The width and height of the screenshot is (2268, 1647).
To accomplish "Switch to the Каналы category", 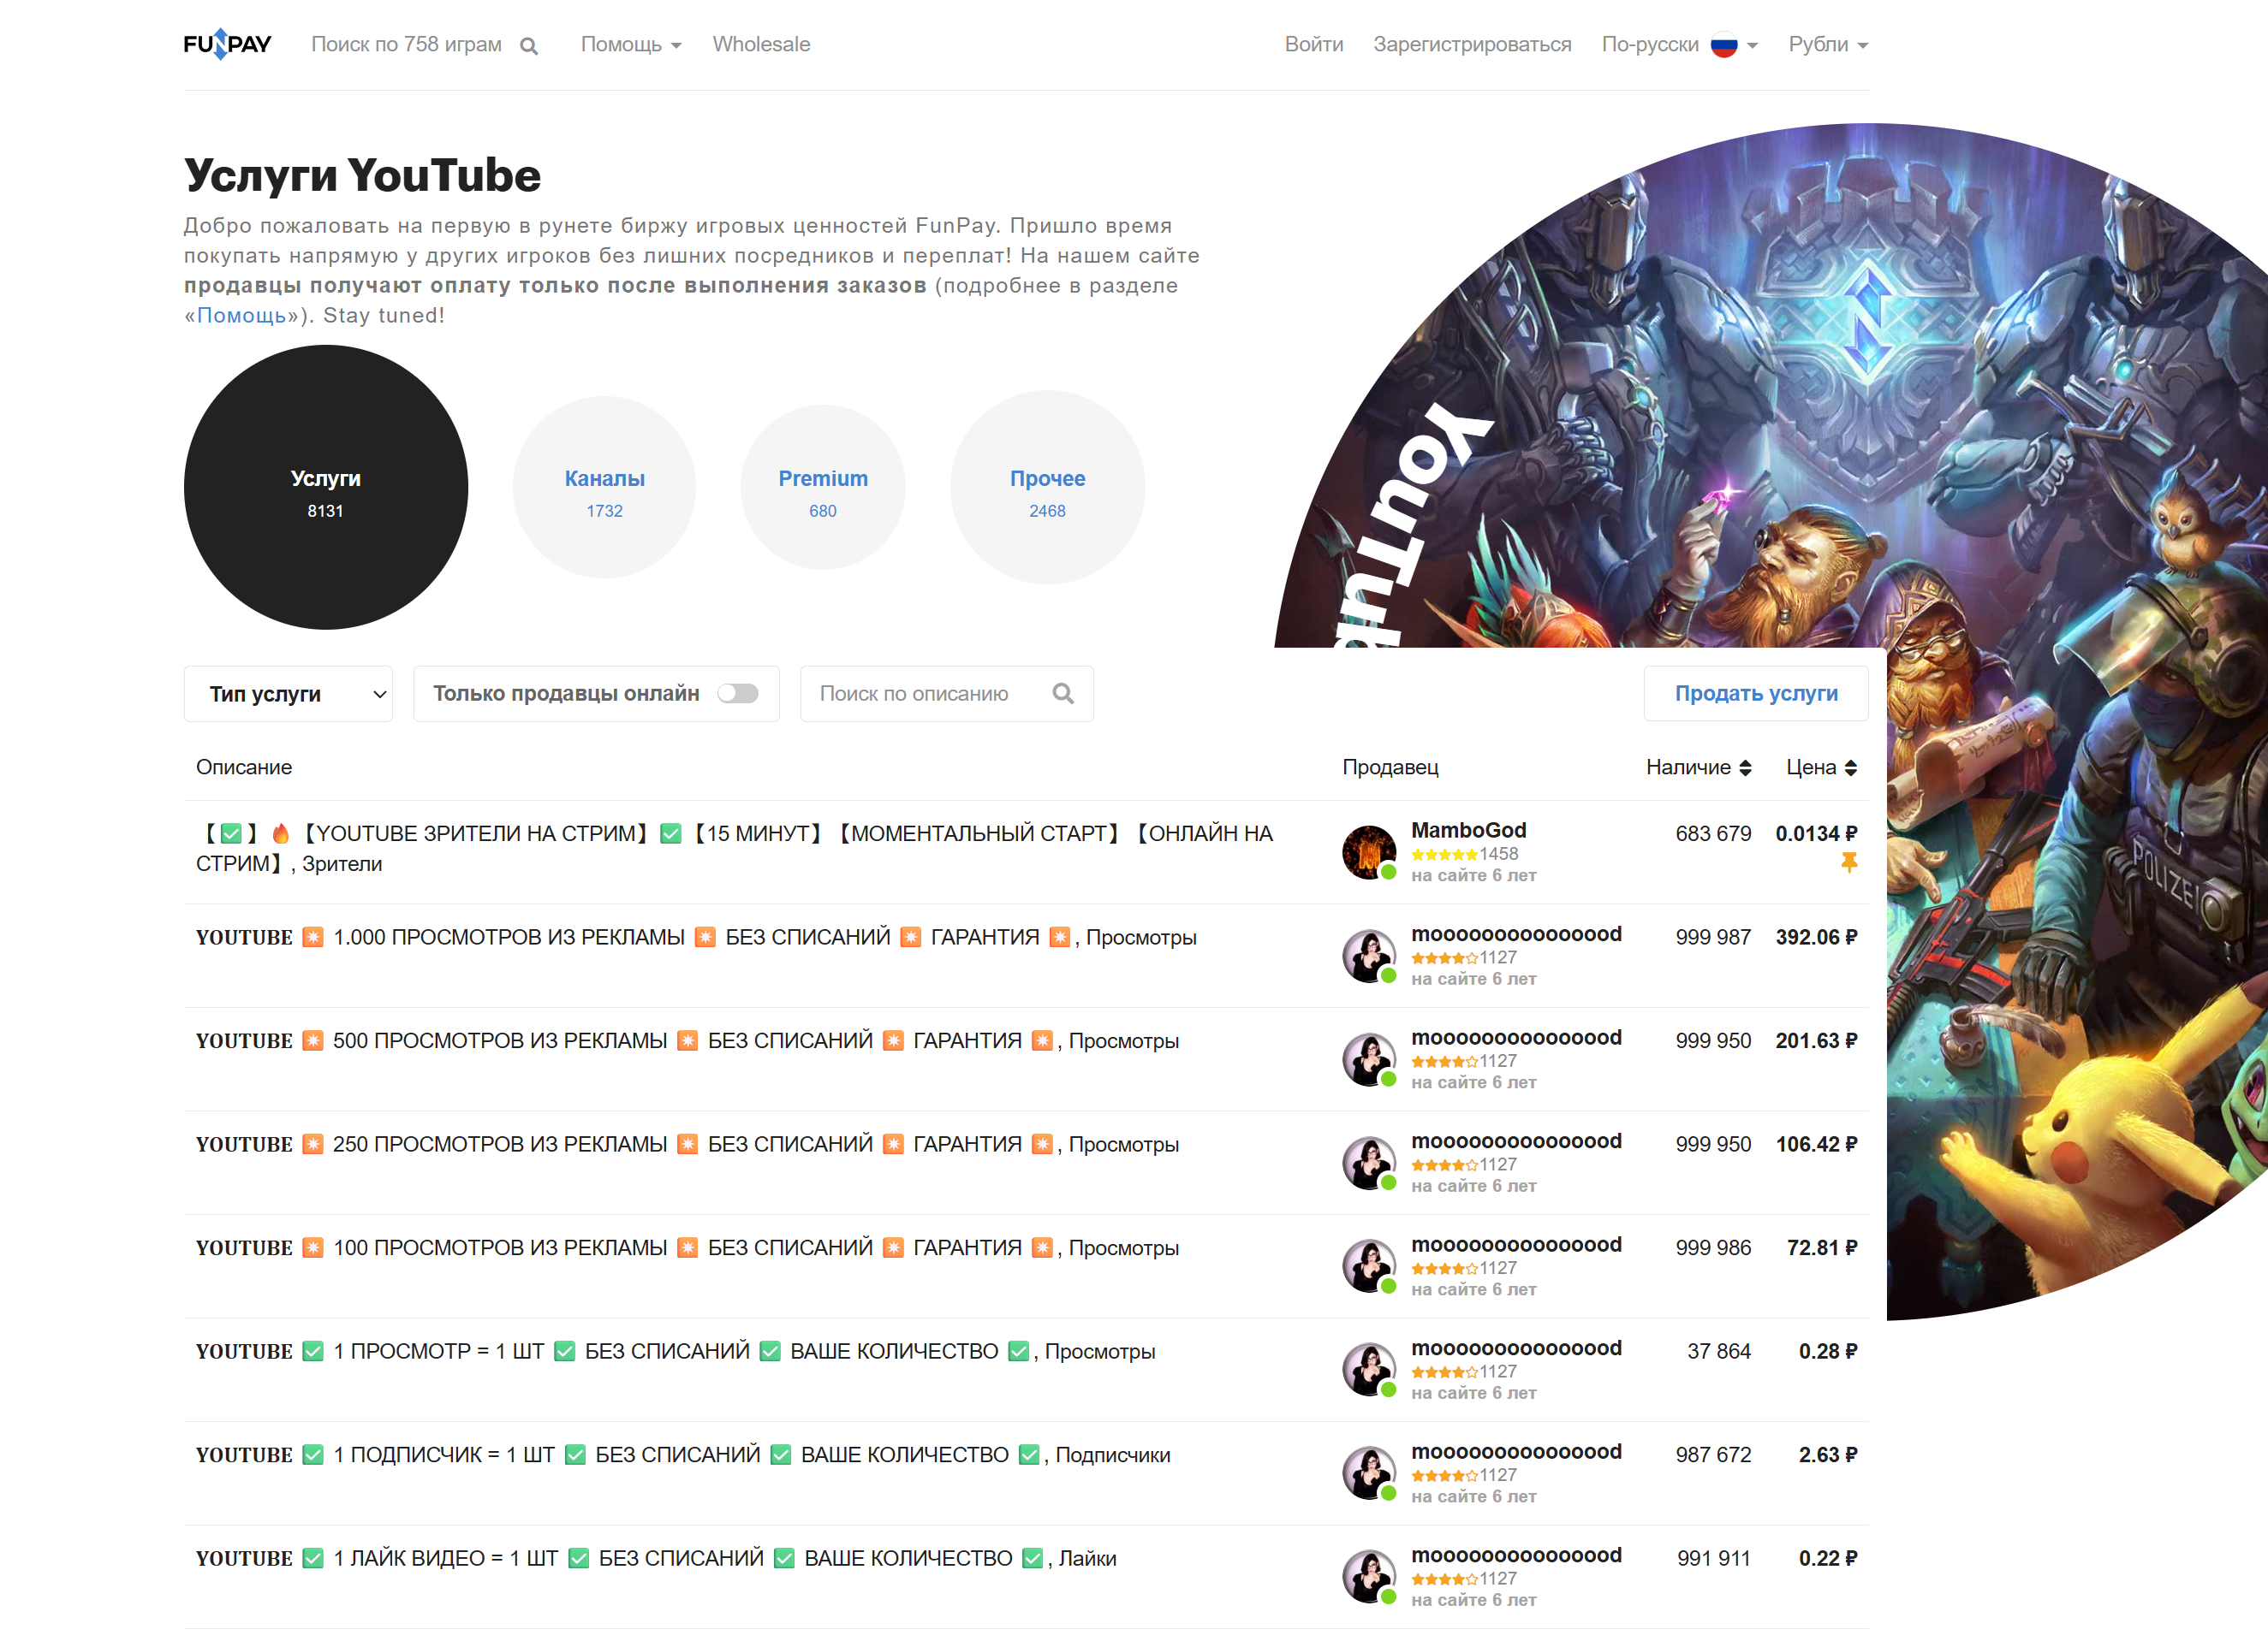I will (x=604, y=488).
